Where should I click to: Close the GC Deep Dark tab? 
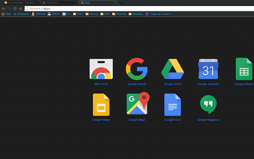38,3
